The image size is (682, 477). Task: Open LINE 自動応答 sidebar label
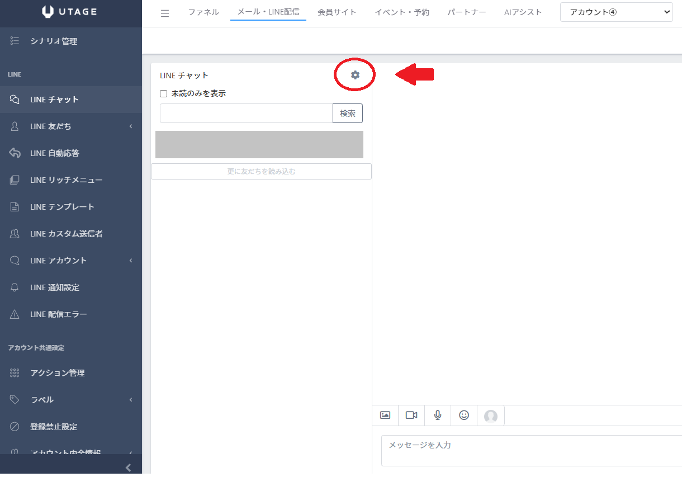55,153
